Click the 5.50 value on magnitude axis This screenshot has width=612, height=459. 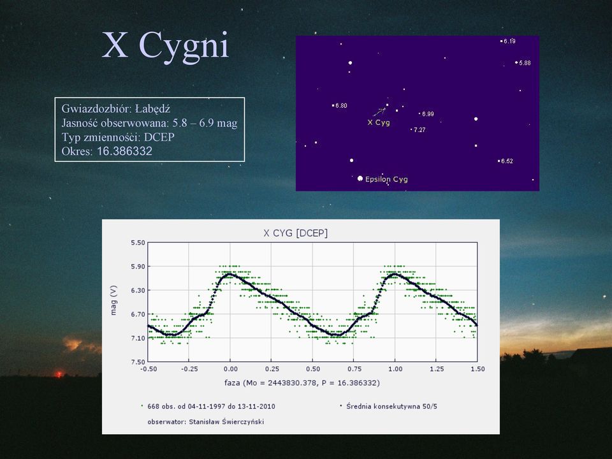(138, 243)
